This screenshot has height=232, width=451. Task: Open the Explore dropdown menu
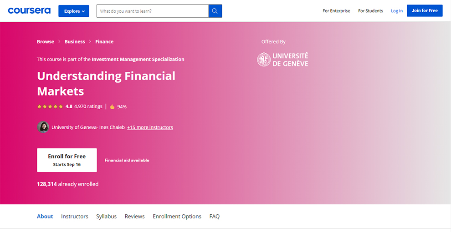pos(74,11)
